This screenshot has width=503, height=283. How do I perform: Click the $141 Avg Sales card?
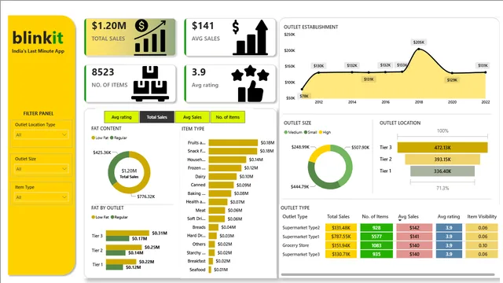(x=230, y=37)
